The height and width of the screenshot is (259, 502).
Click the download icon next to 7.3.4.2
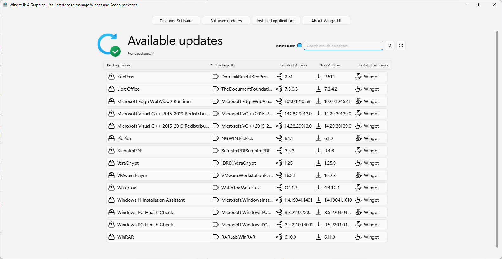point(319,89)
